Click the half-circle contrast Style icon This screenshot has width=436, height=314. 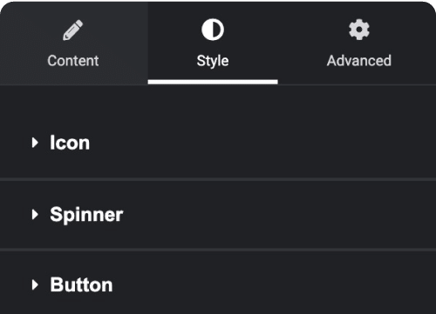coord(213,30)
